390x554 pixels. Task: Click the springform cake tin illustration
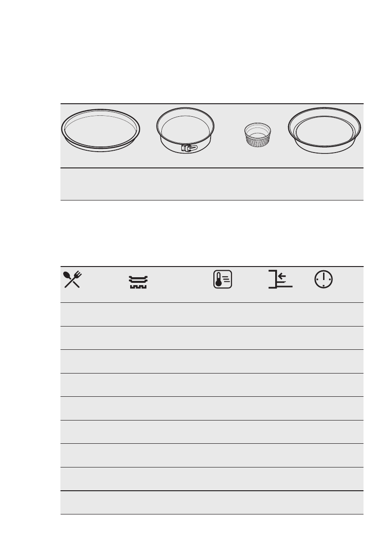coord(185,130)
